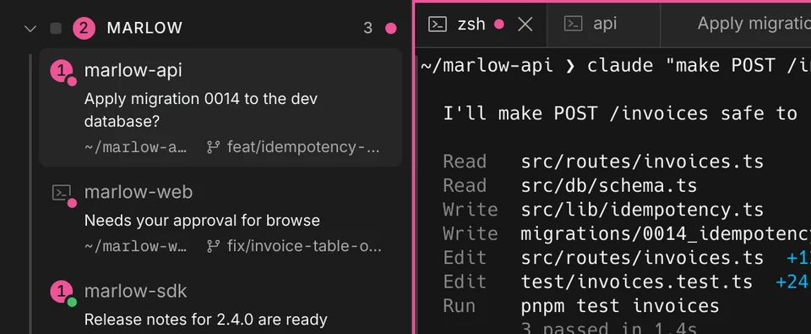Viewport: 811px width, 334px height.
Task: Click the square icon beside MARLOW
Action: (x=56, y=29)
